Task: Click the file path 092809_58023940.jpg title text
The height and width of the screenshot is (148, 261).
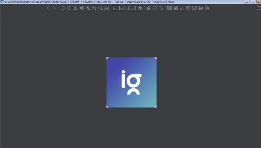Action: (x=35, y=2)
